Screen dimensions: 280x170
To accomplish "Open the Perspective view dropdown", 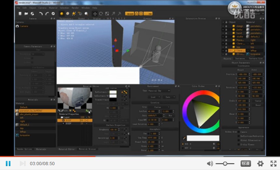I will (66, 18).
